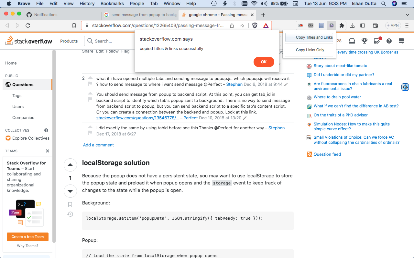The height and width of the screenshot is (258, 414).
Task: Click Add a comment link
Action: [x=98, y=145]
